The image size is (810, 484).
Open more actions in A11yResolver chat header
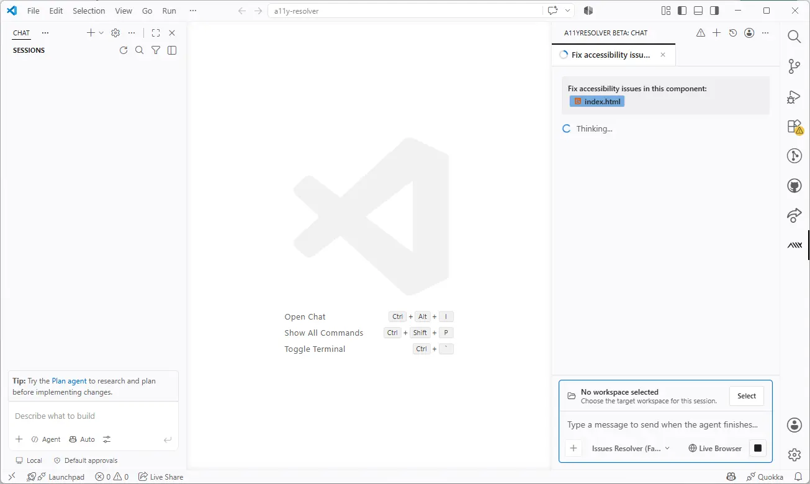pyautogui.click(x=765, y=33)
